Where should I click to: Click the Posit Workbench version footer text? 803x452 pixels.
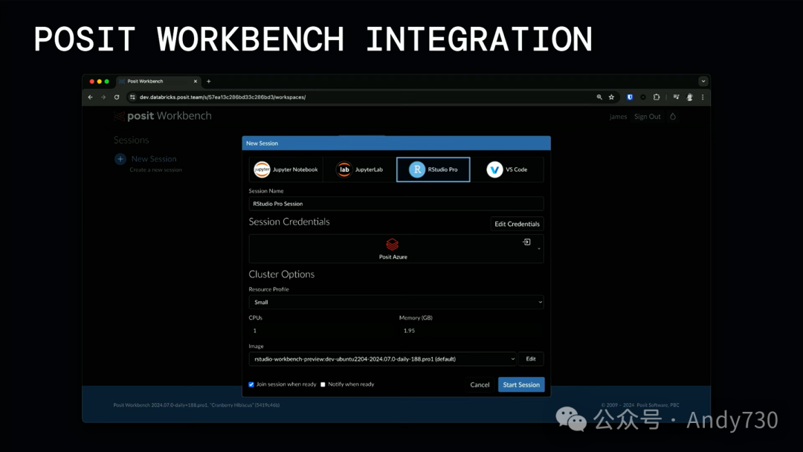coord(196,405)
